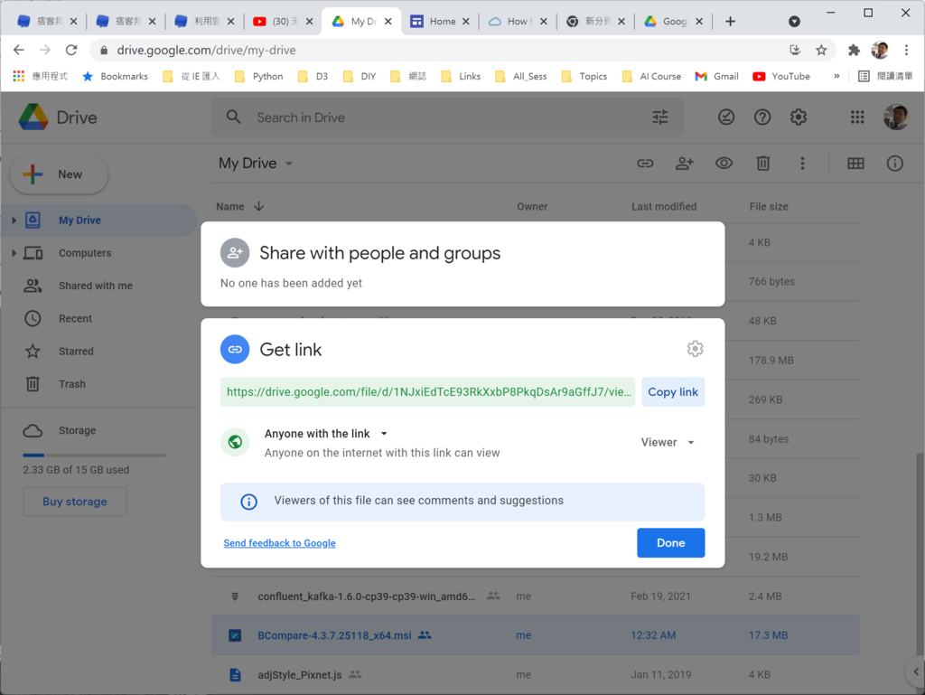Expand My Drive tree in sidebar
The image size is (925, 695).
tap(14, 220)
